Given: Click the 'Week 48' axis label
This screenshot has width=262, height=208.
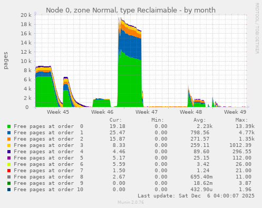Looking at the screenshot, I should 191,112.
